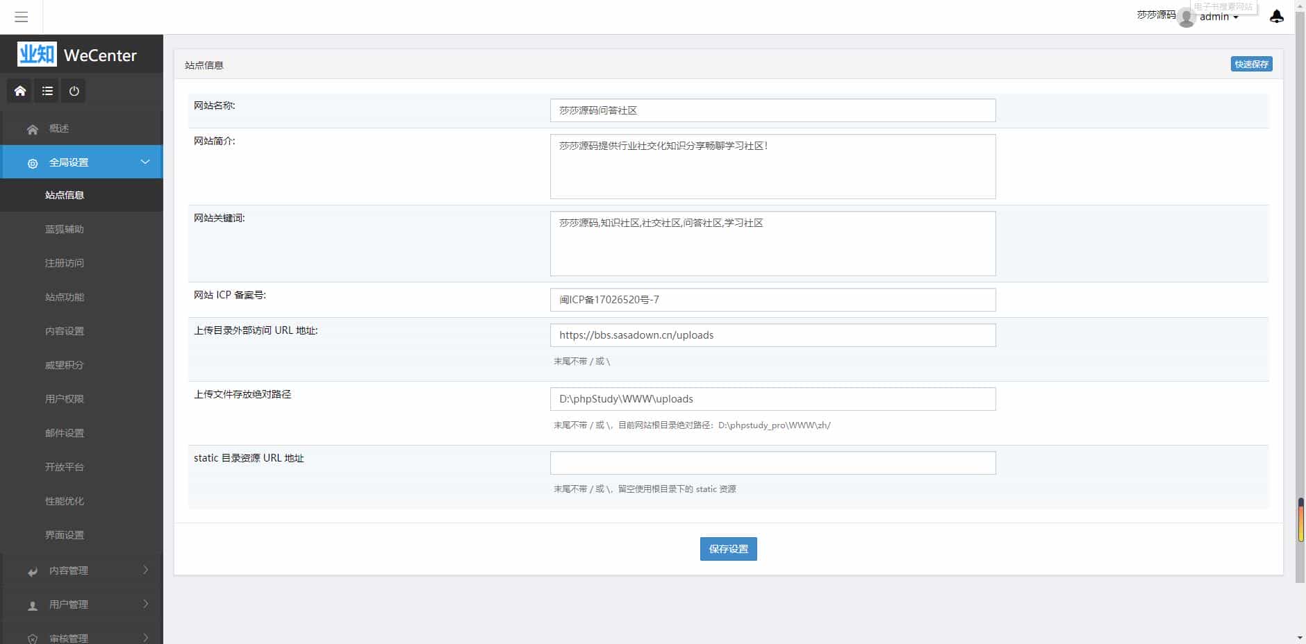The width and height of the screenshot is (1306, 644).
Task: Open the list icon shortcut
Action: (x=47, y=91)
